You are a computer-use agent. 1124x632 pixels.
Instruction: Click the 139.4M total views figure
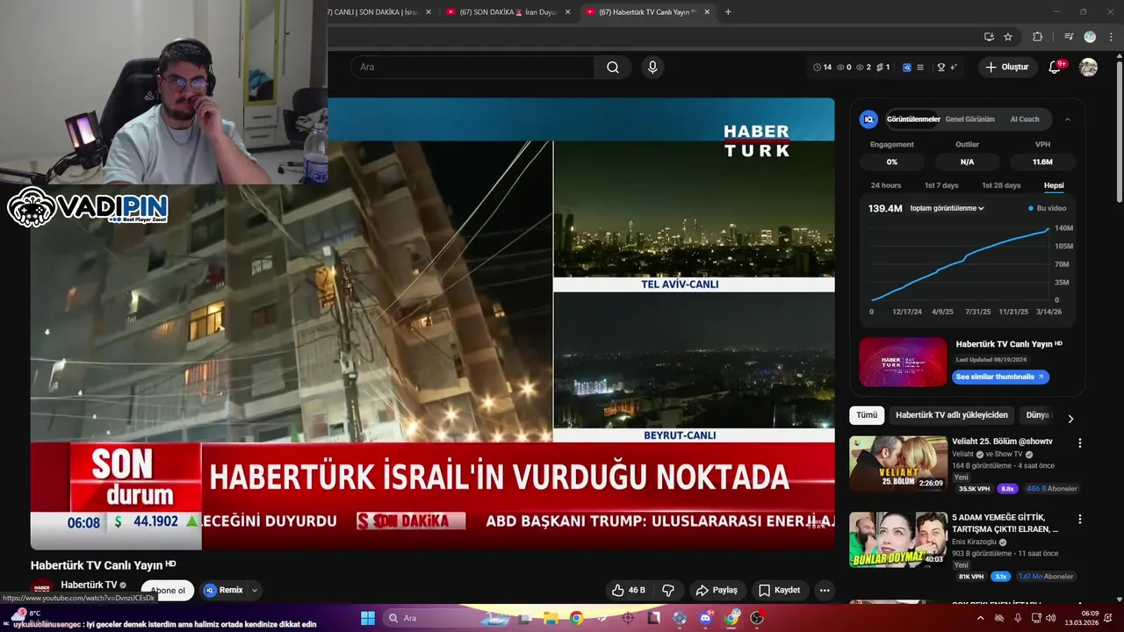tap(885, 208)
